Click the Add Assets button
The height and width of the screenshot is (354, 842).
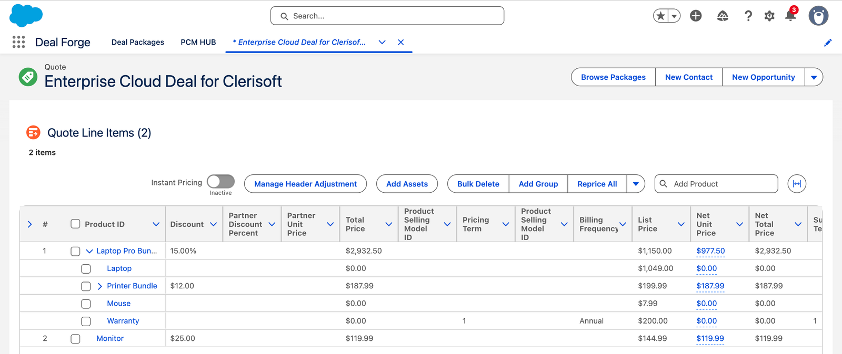pos(407,184)
